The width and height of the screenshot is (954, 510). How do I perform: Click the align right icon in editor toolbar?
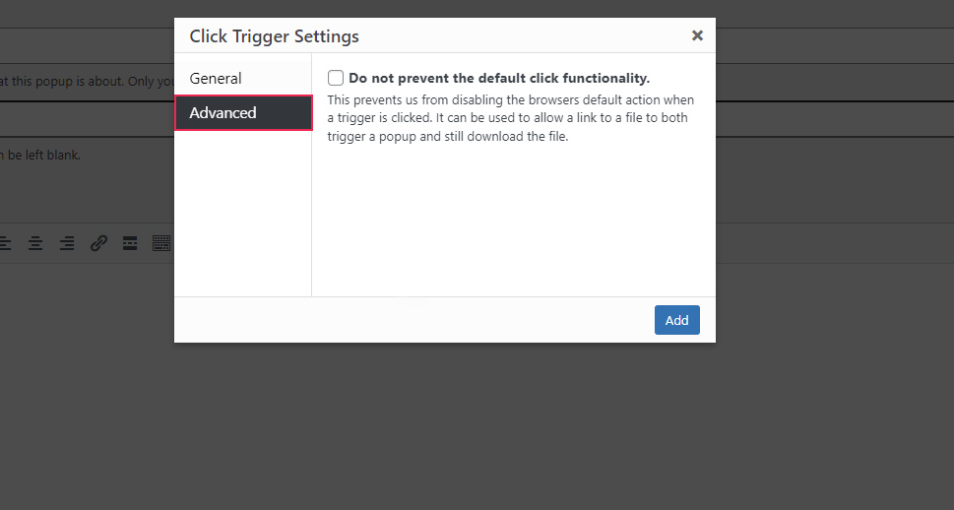[x=67, y=243]
